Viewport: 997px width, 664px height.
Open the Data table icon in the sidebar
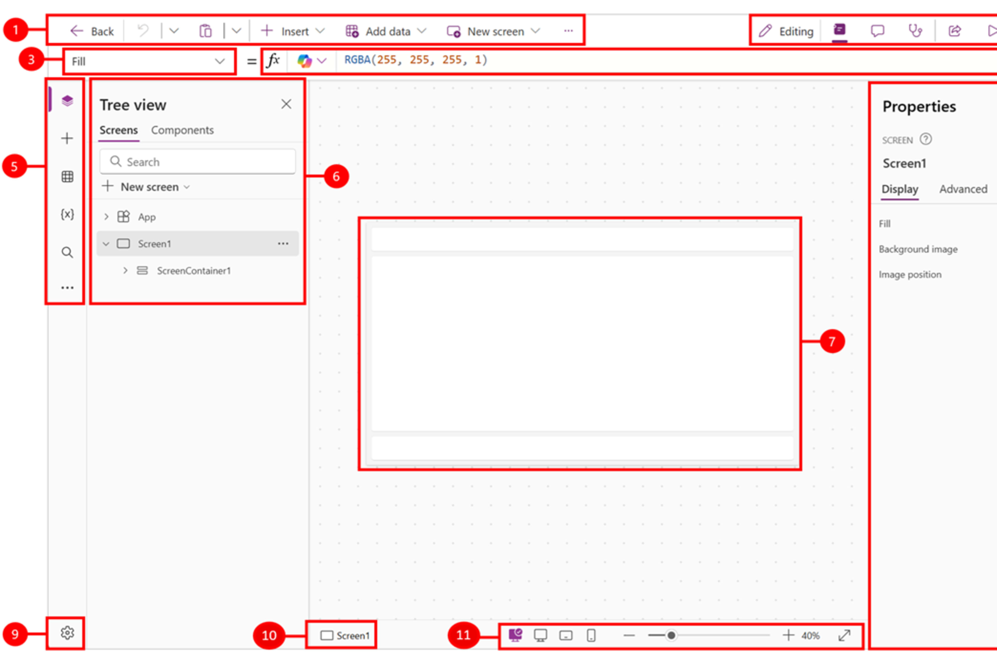pos(67,176)
